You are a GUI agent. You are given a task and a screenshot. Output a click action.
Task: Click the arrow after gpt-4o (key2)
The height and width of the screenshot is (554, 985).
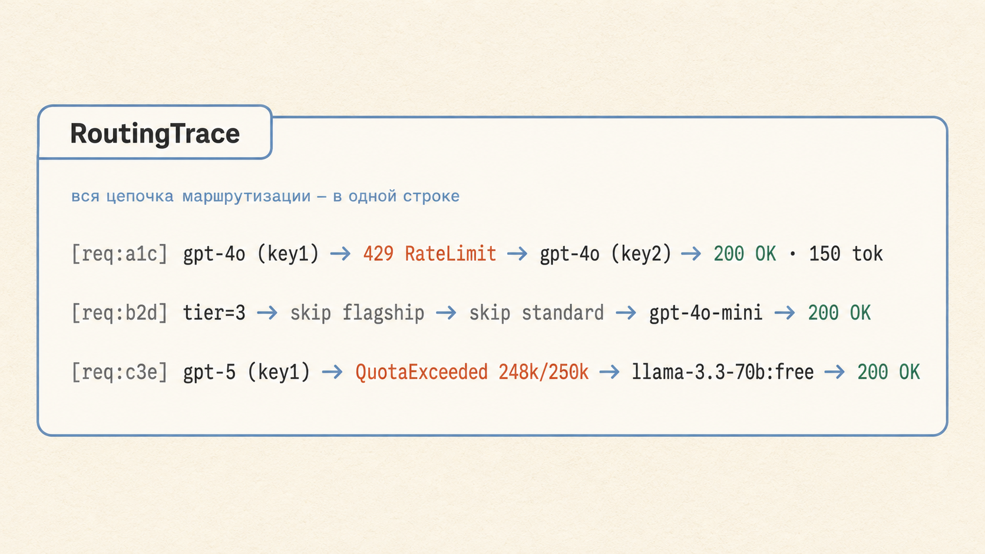tap(692, 254)
